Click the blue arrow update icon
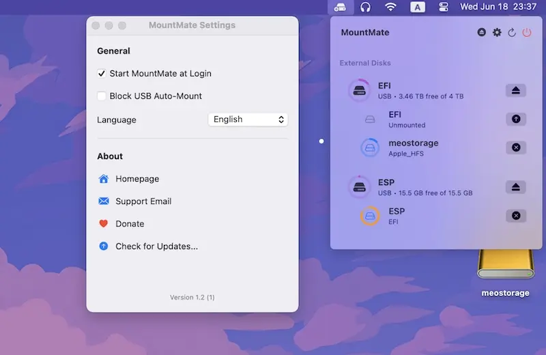 [x=104, y=246]
